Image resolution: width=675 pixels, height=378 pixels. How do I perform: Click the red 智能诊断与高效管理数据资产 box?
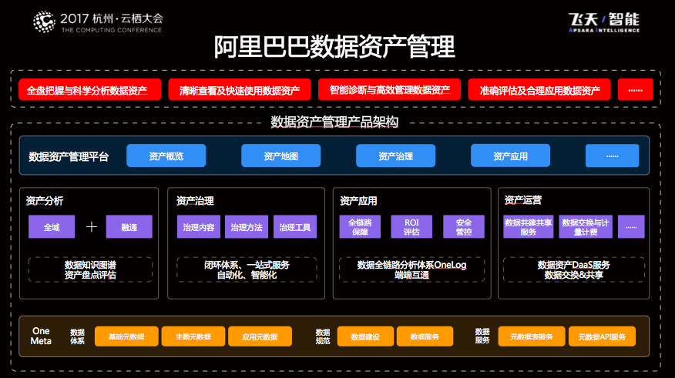390,89
